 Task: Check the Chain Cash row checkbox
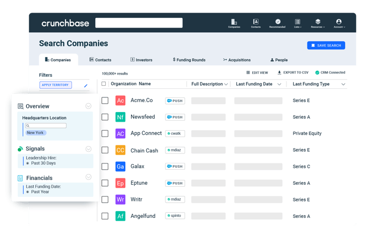105,150
